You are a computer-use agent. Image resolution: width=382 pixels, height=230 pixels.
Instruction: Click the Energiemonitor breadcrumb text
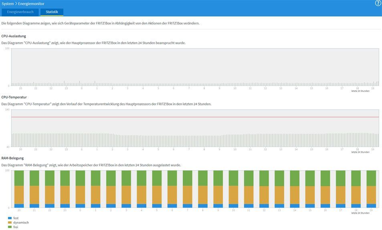click(31, 4)
